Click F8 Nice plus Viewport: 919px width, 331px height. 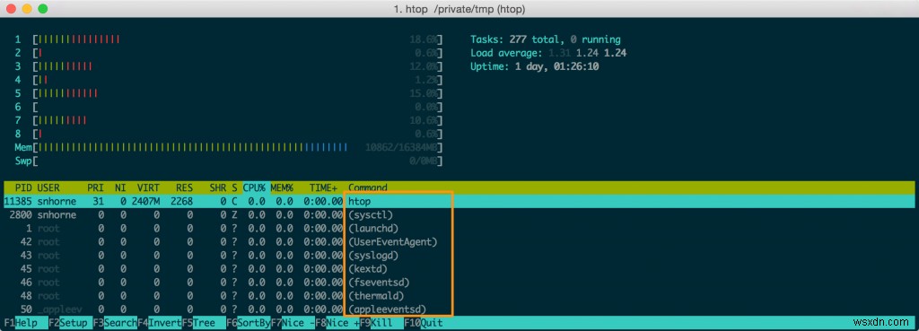coord(337,323)
